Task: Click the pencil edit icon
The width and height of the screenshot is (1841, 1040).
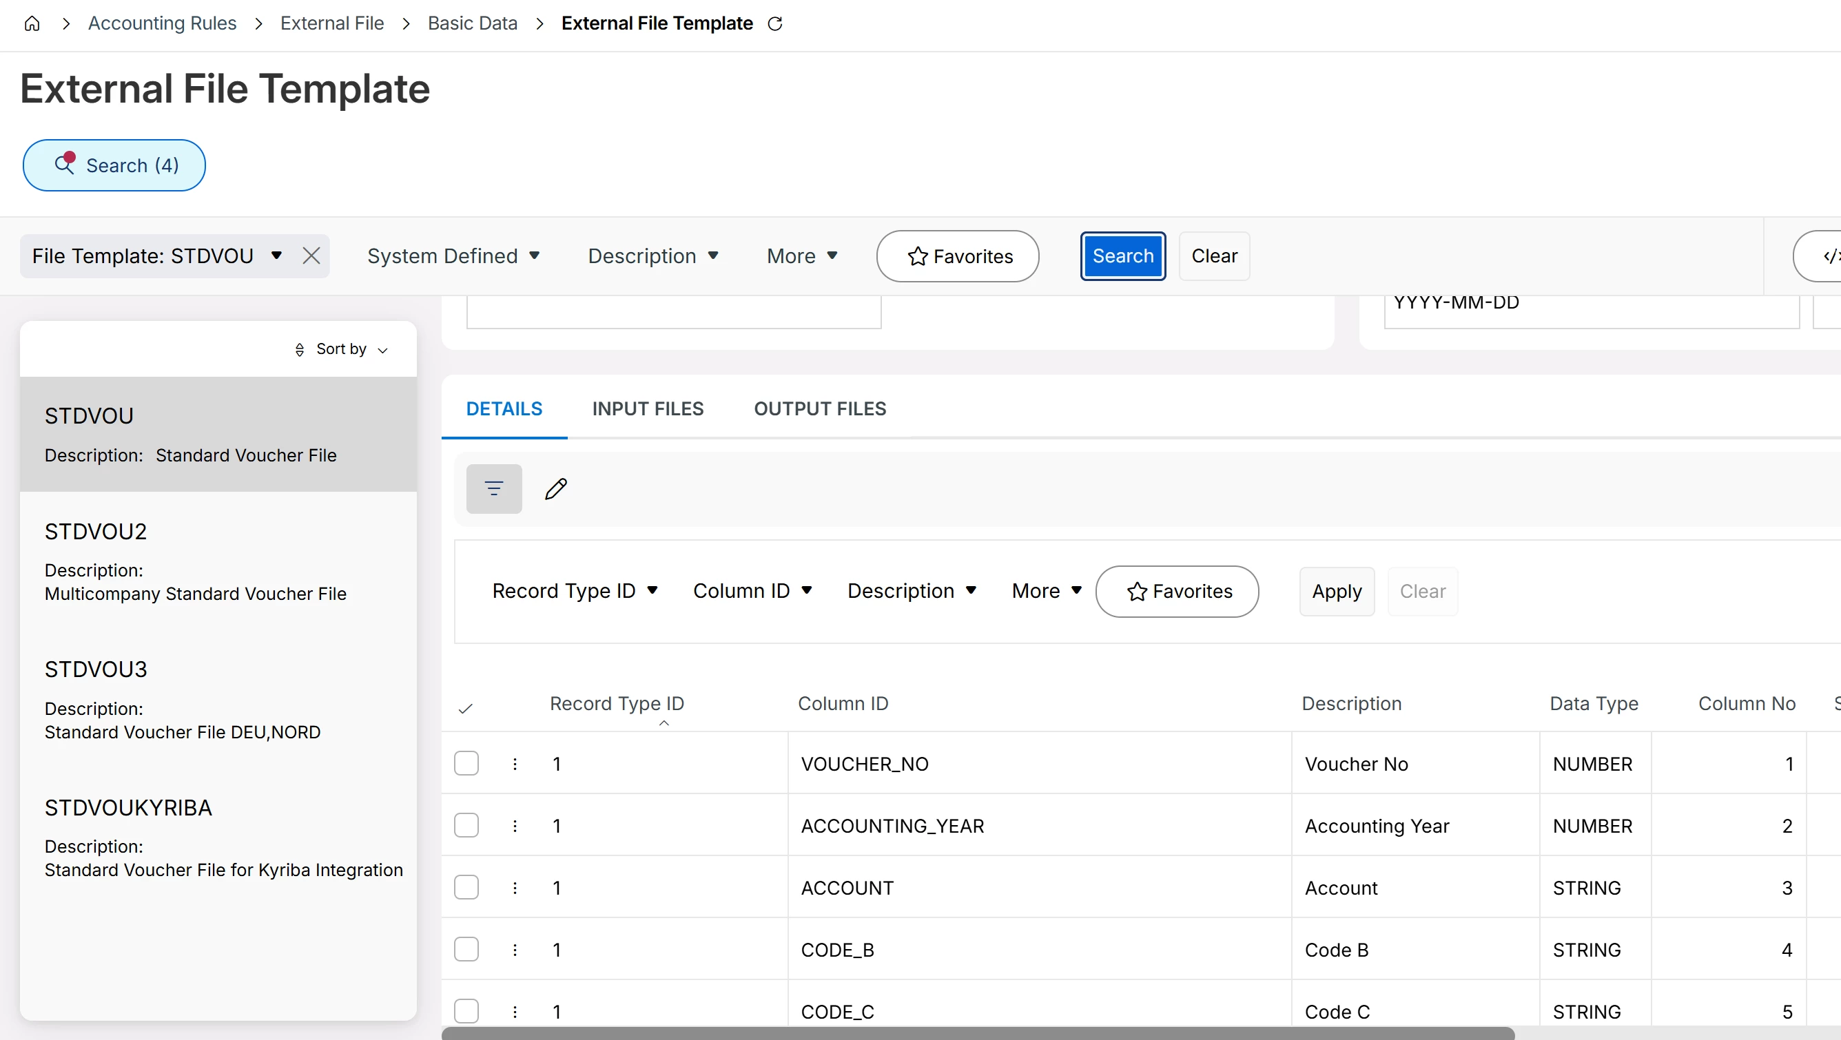Action: point(556,488)
